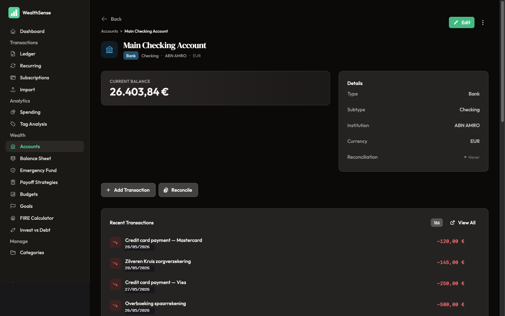
Task: Click the Accounts bank icon in sidebar
Action: [13, 146]
